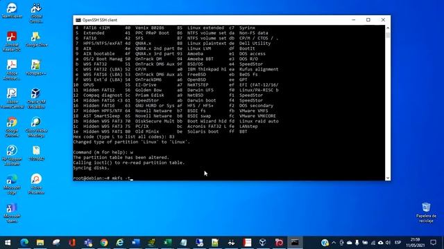Switch to the SSH terminal taskbar button
Image resolution: width=444 pixels, height=249 pixels.
point(294,243)
